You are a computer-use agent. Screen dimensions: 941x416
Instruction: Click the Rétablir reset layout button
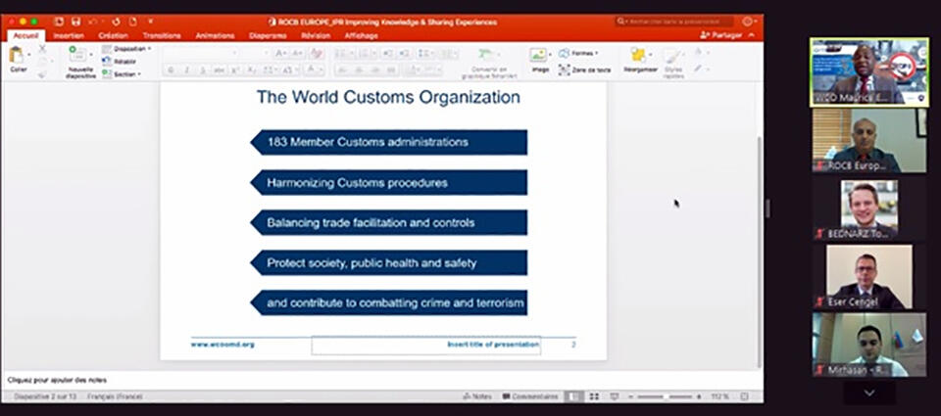coord(119,61)
